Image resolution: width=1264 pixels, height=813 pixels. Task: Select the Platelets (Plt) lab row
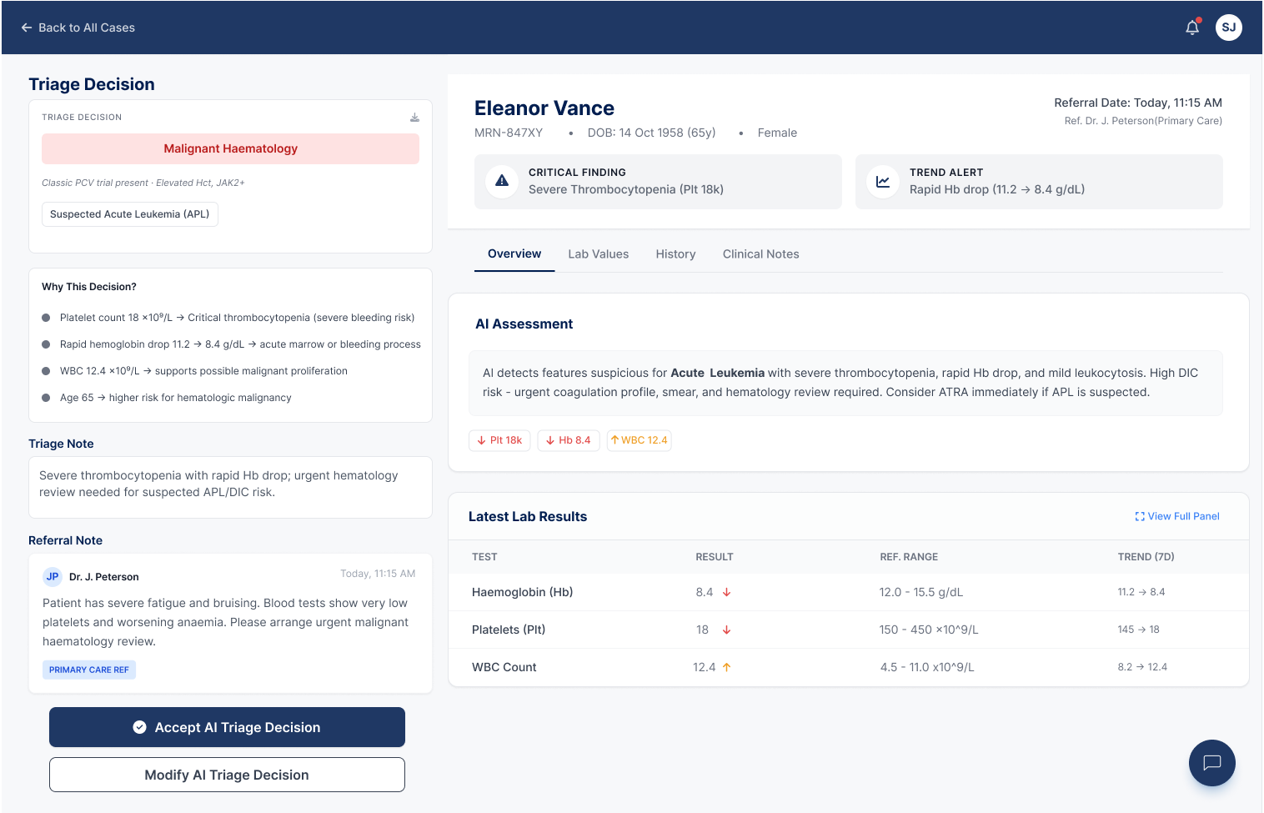pos(849,630)
